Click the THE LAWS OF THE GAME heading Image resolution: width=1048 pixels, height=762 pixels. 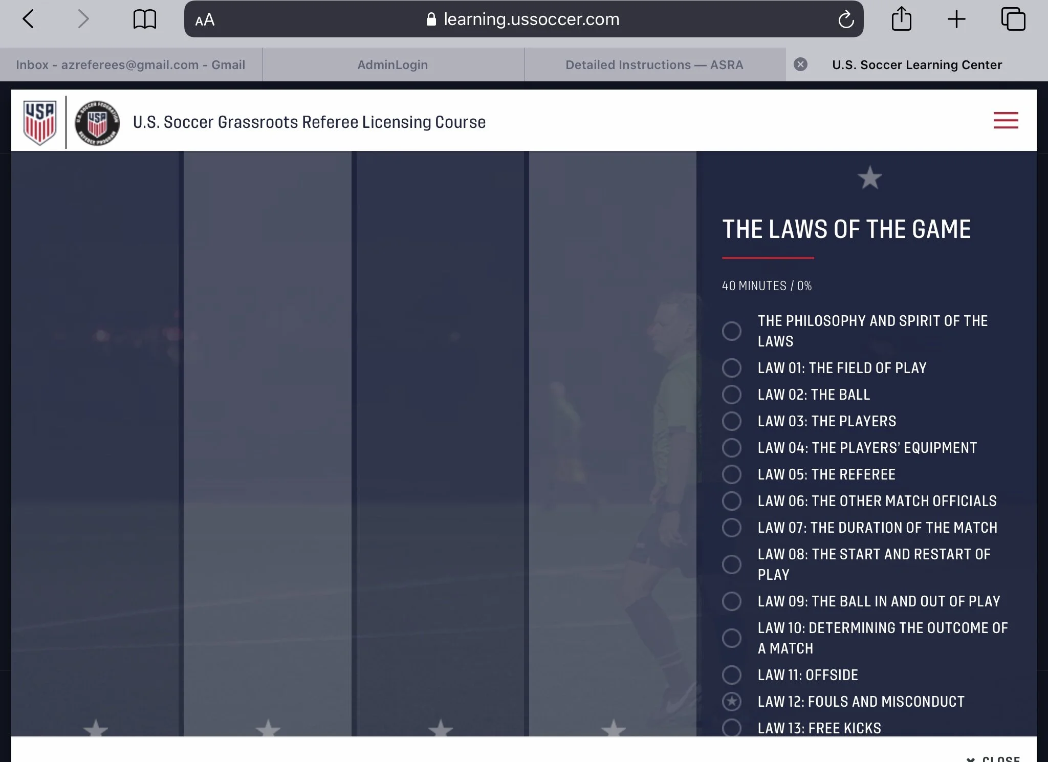(x=846, y=229)
